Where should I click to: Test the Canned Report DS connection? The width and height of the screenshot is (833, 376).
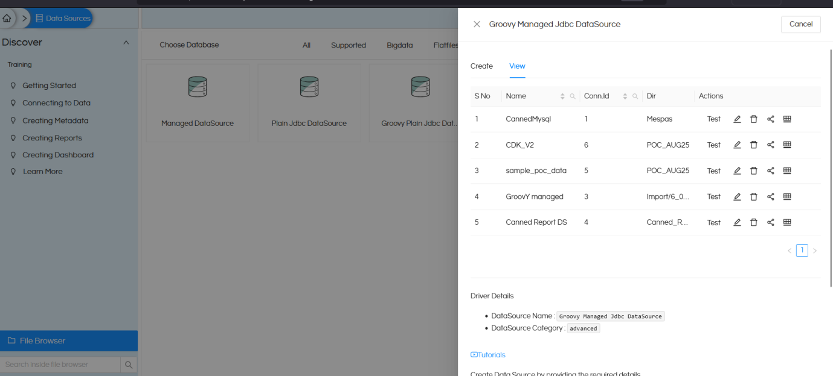point(713,222)
